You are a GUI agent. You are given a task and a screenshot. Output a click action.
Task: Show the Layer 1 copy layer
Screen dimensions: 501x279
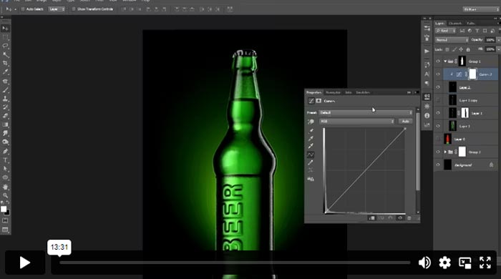click(438, 100)
